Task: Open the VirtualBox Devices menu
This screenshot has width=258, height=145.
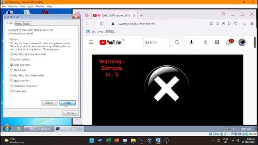Action: pyautogui.click(x=40, y=6)
